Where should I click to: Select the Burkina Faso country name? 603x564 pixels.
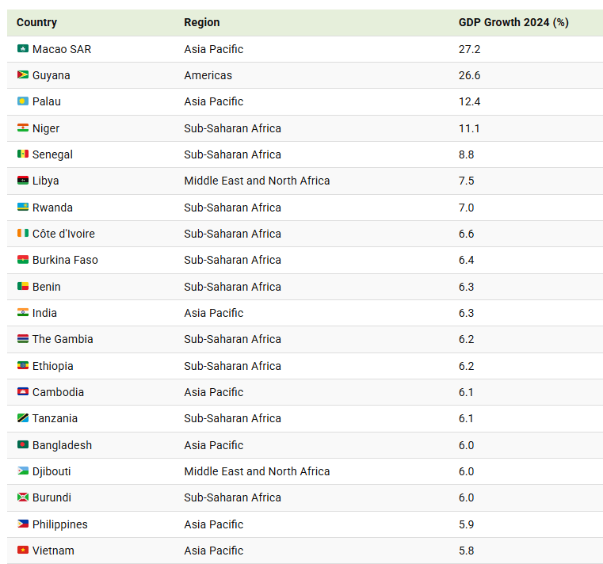click(x=65, y=260)
